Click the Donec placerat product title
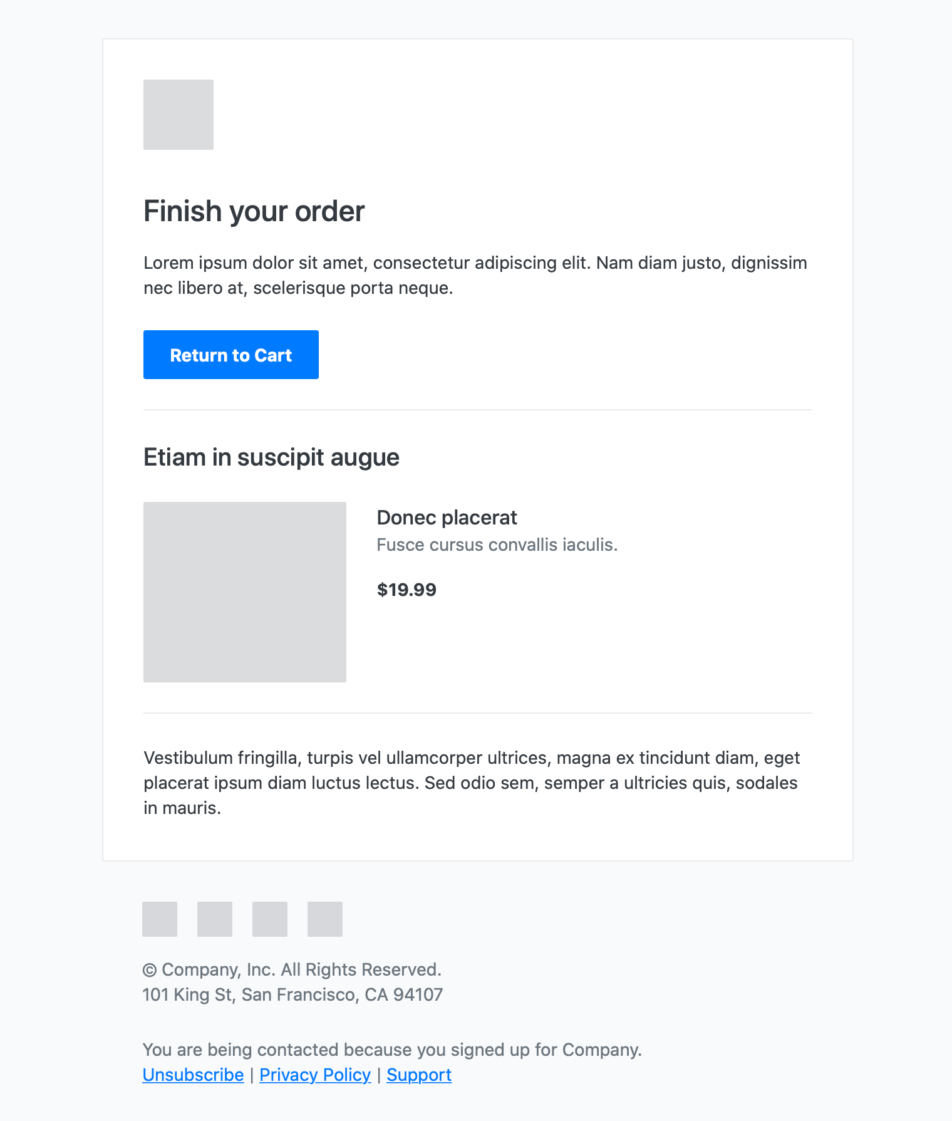This screenshot has height=1121, width=952. [x=447, y=517]
